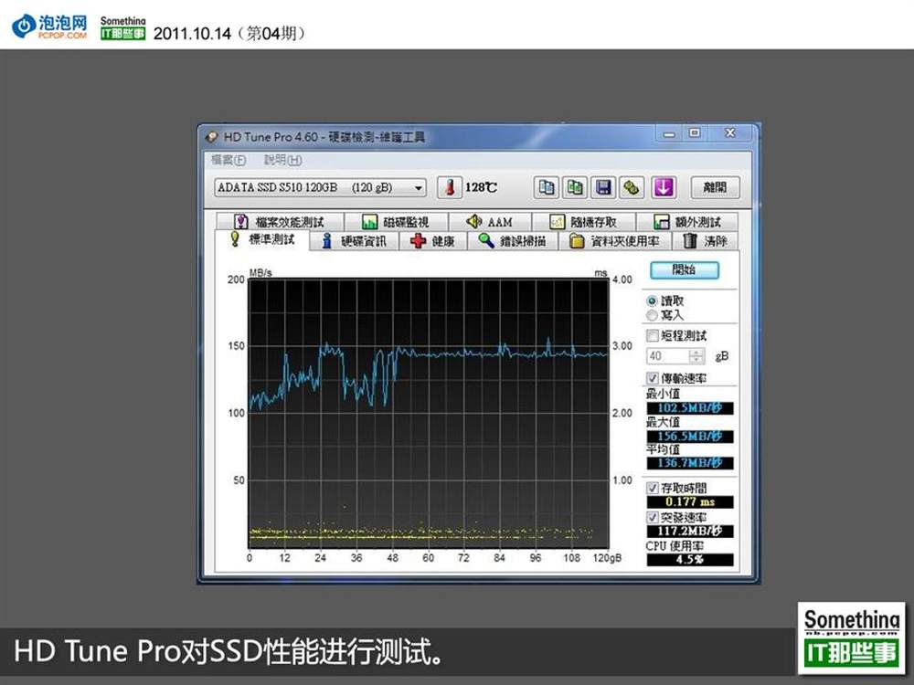Click the CPU 使用率 label
Viewport: 914px width, 685px height.
(x=675, y=546)
